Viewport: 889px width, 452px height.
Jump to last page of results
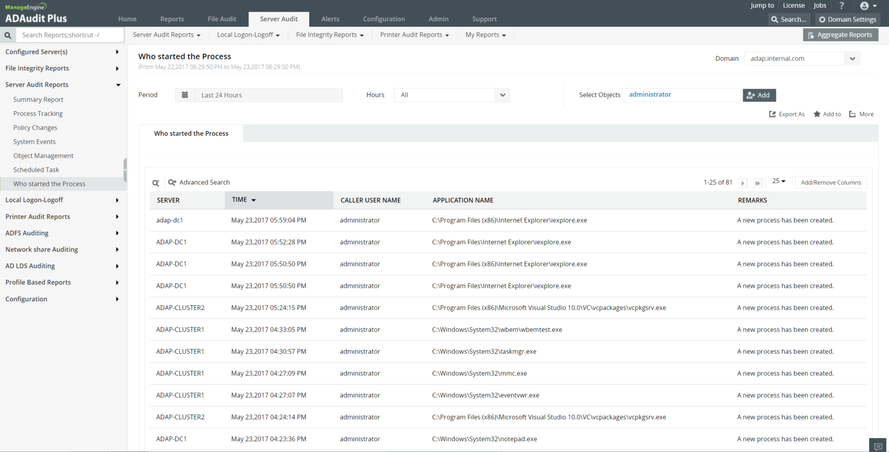[x=757, y=183]
